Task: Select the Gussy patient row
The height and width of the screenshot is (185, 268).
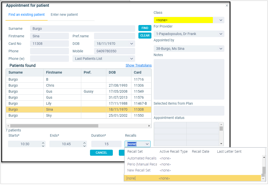Action: 79,91
